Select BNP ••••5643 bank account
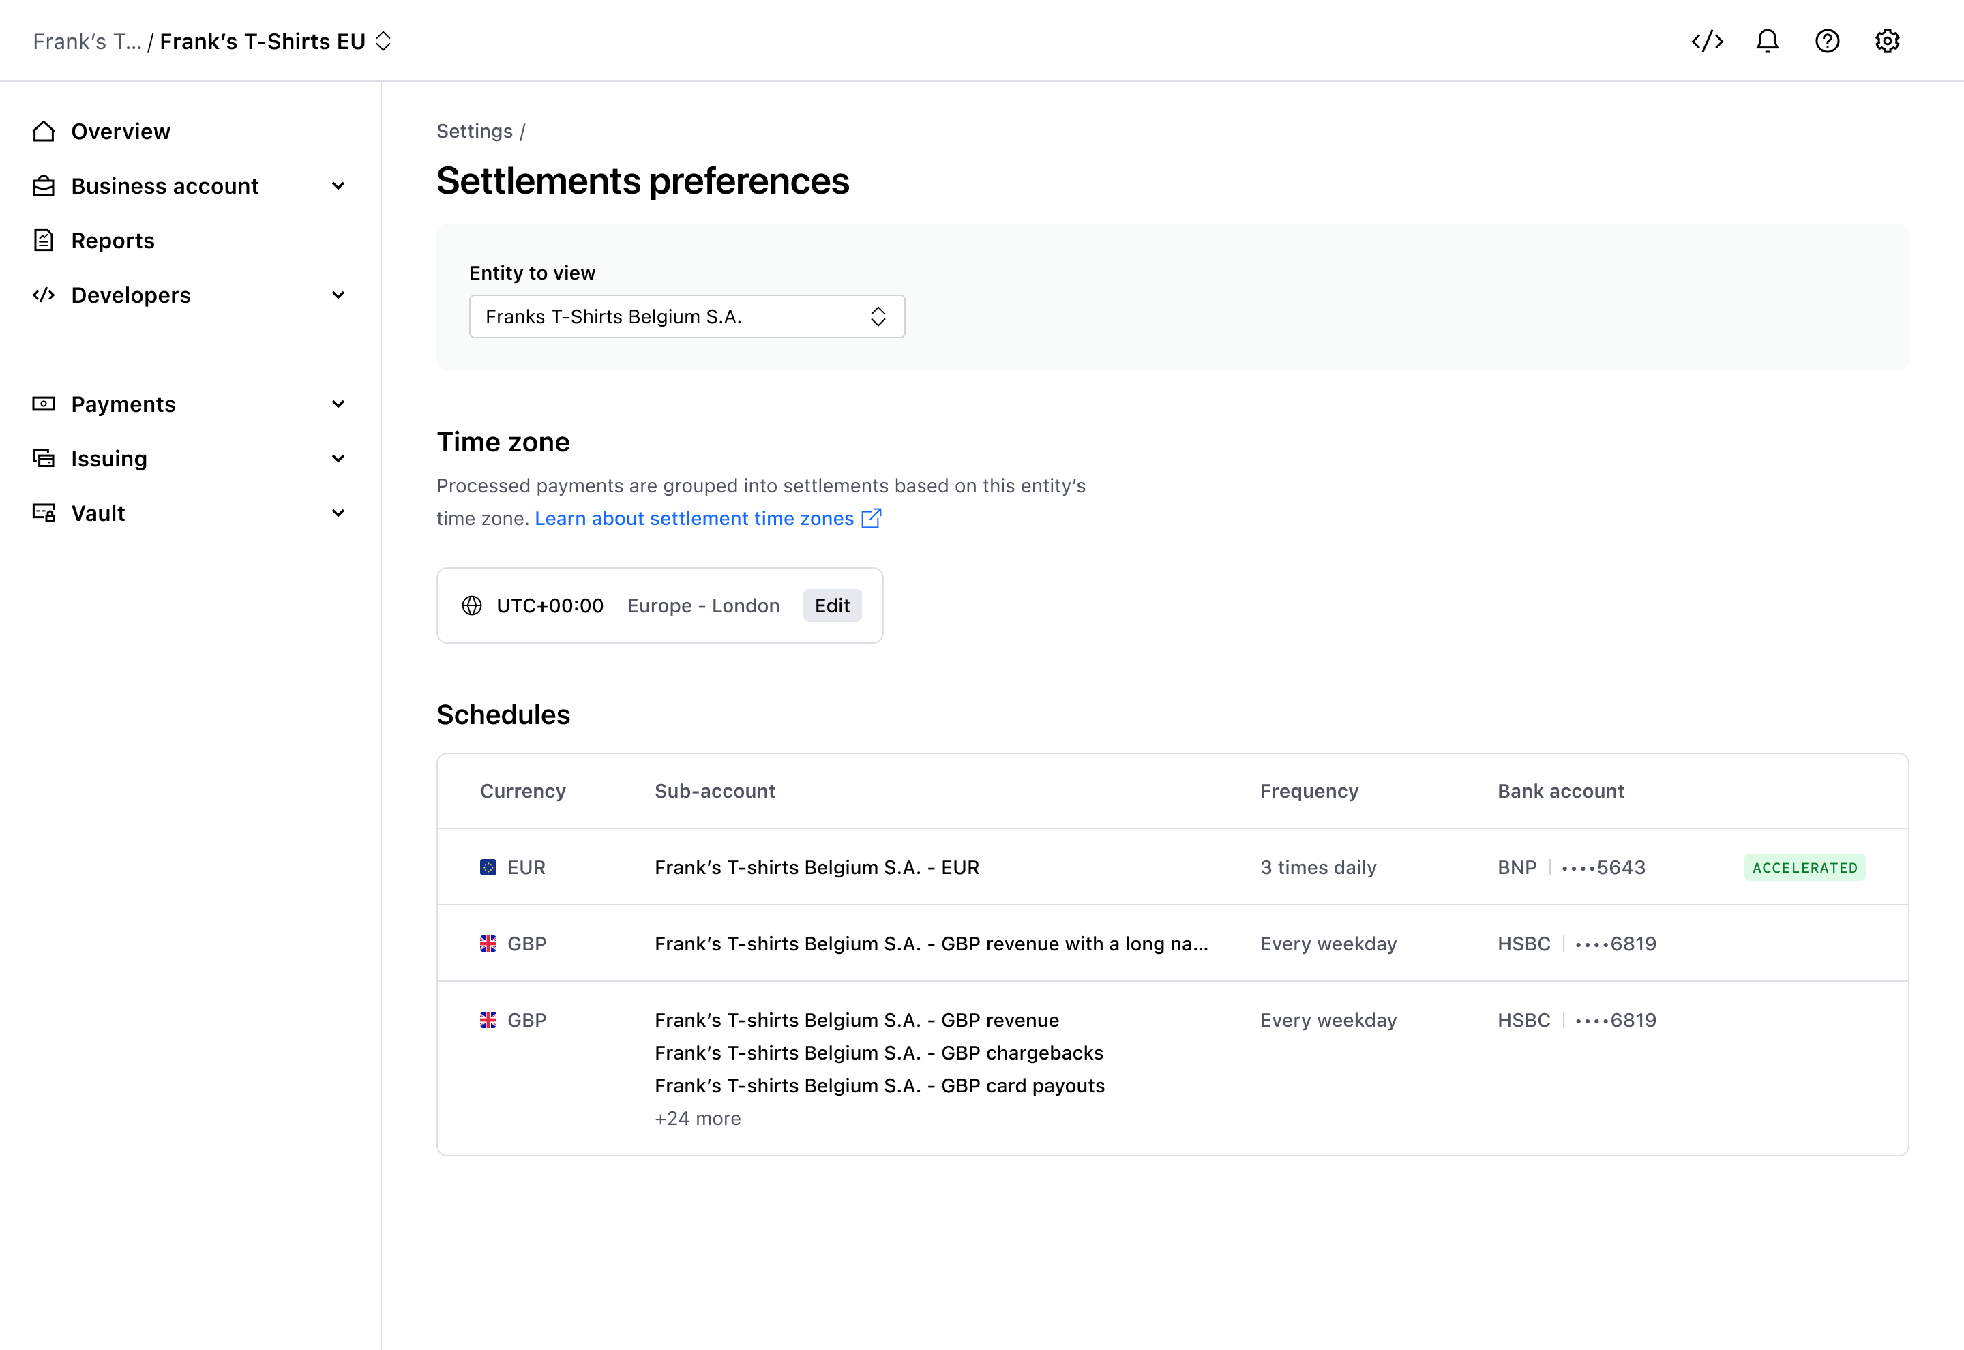1964x1350 pixels. click(x=1571, y=867)
